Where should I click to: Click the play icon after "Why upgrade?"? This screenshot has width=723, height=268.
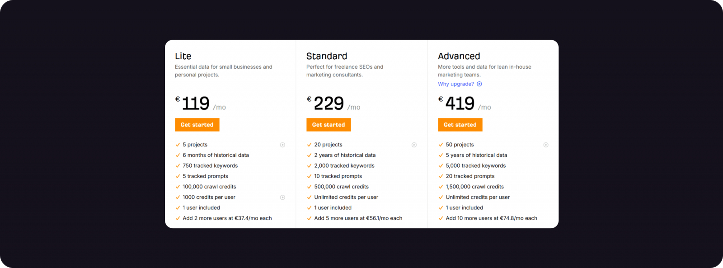click(479, 84)
